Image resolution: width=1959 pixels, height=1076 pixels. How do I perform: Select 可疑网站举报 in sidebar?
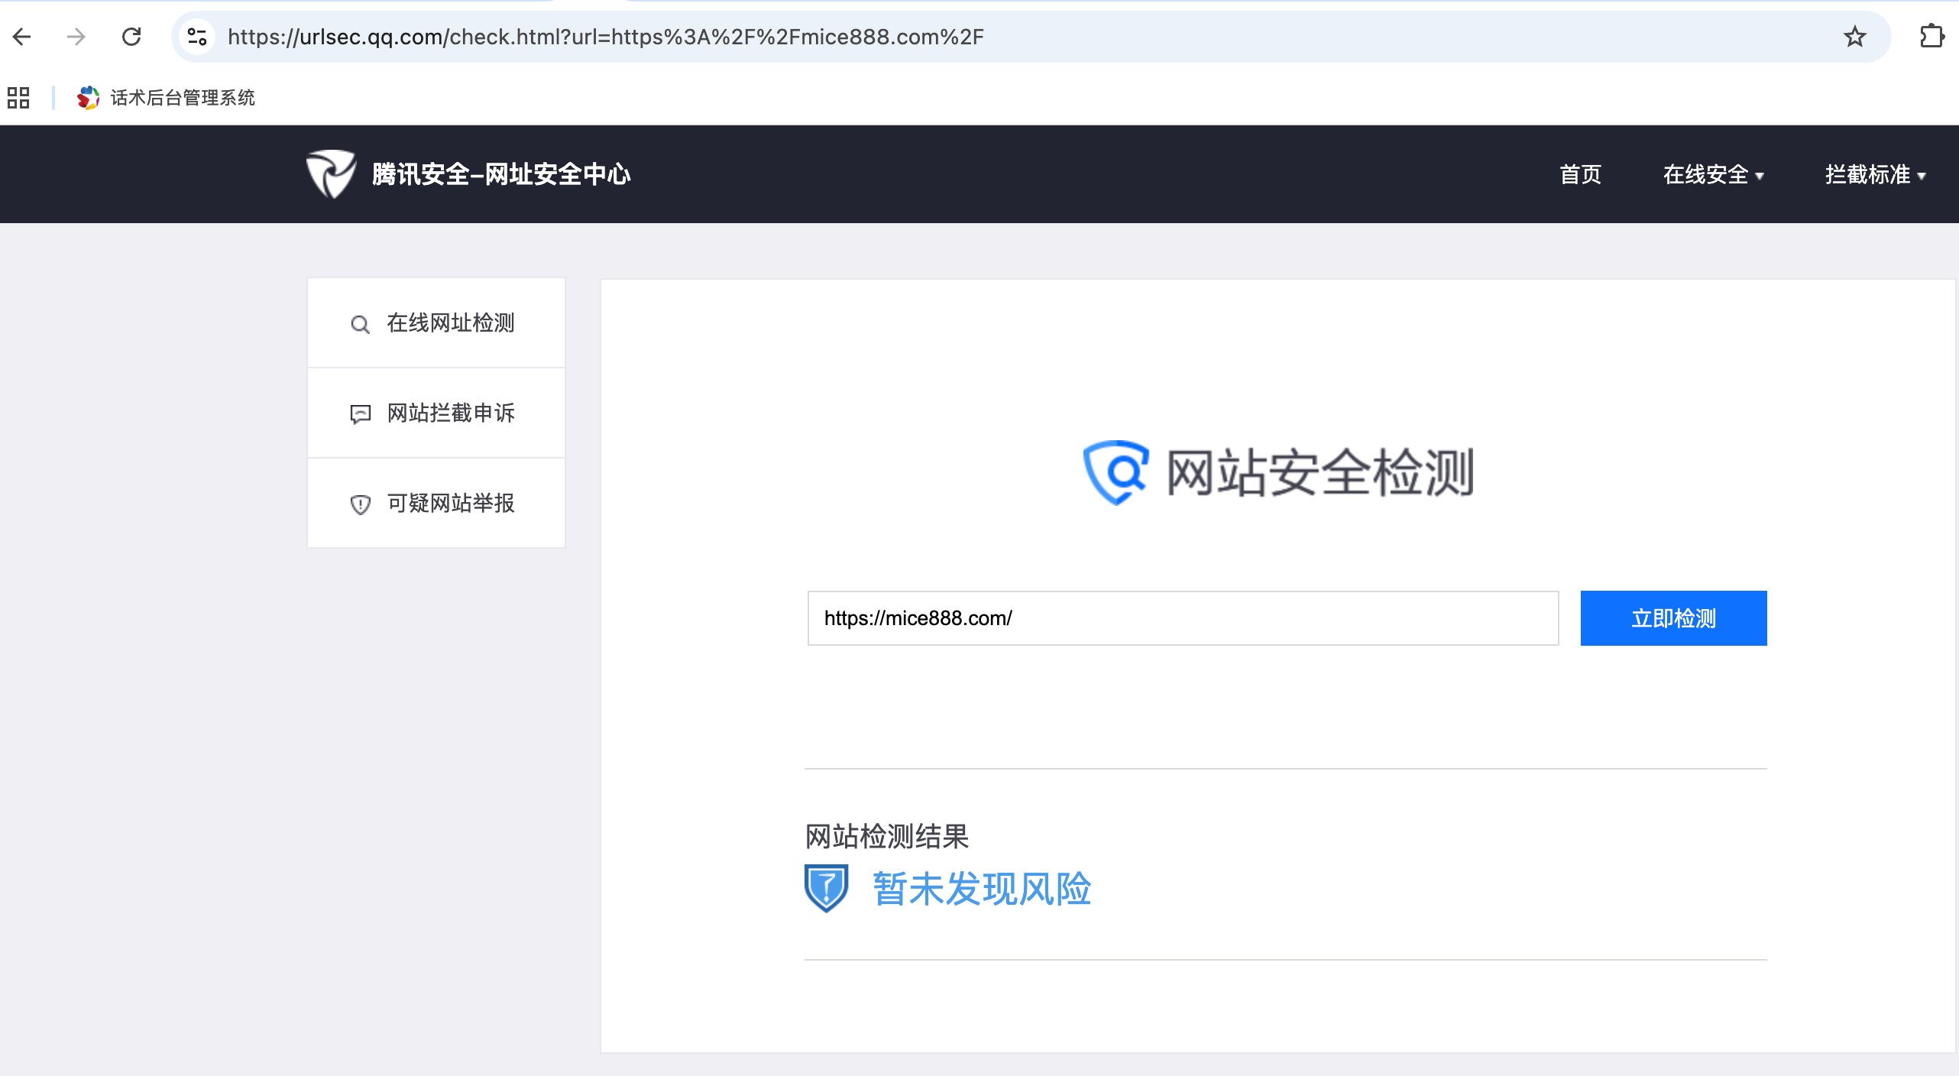point(436,504)
